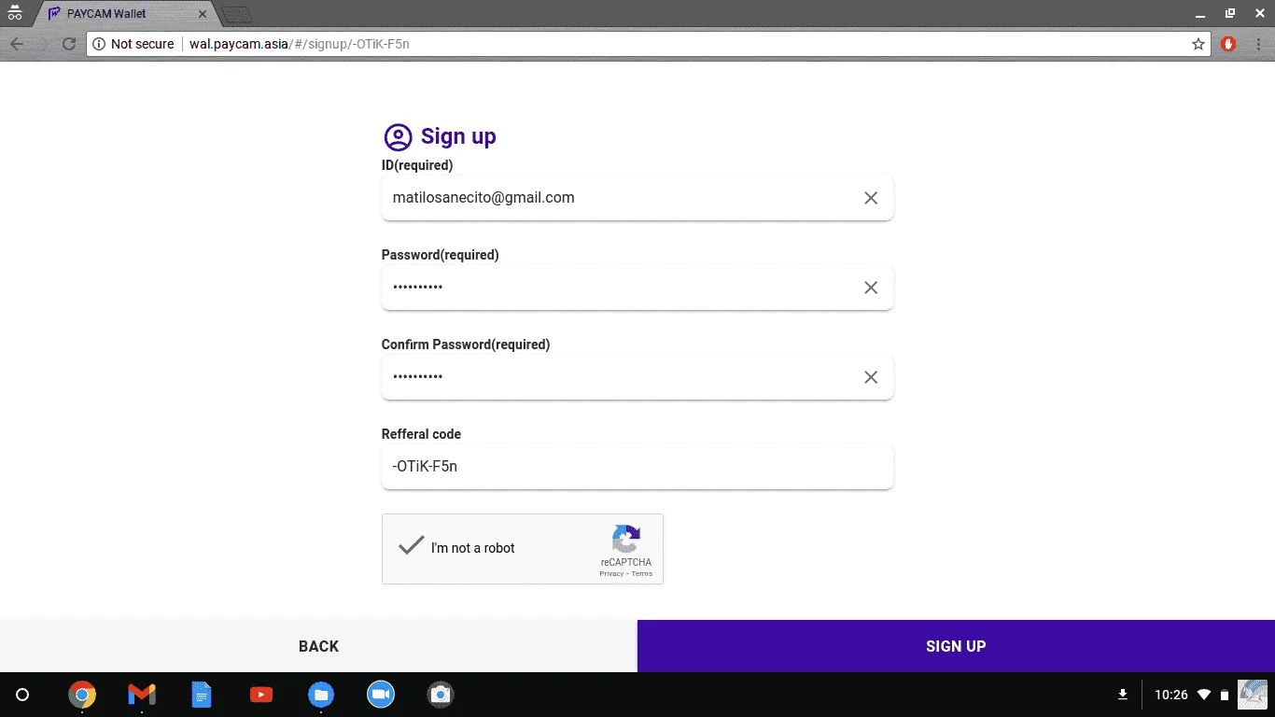Image resolution: width=1275 pixels, height=717 pixels.
Task: Open reCAPTCHA Privacy link
Action: pos(611,573)
